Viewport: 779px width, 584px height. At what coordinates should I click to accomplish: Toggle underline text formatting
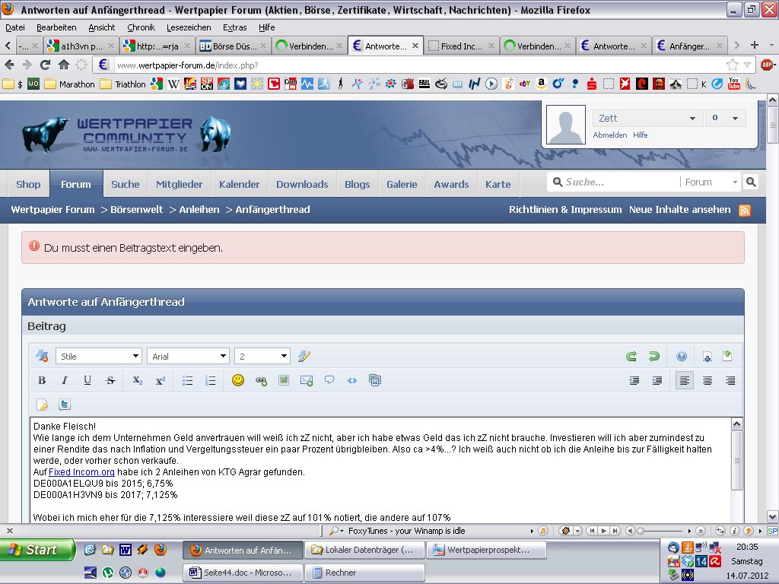(87, 380)
